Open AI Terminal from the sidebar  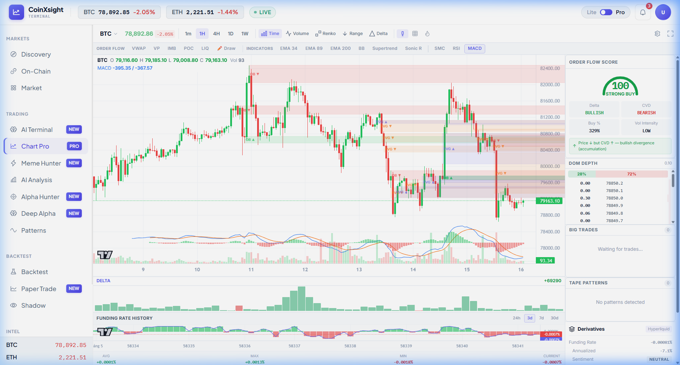[46, 129]
